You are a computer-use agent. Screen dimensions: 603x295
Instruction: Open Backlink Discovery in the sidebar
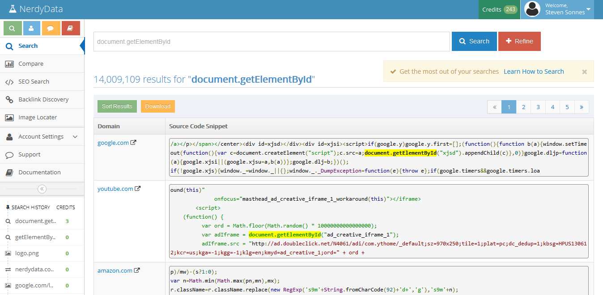click(42, 100)
